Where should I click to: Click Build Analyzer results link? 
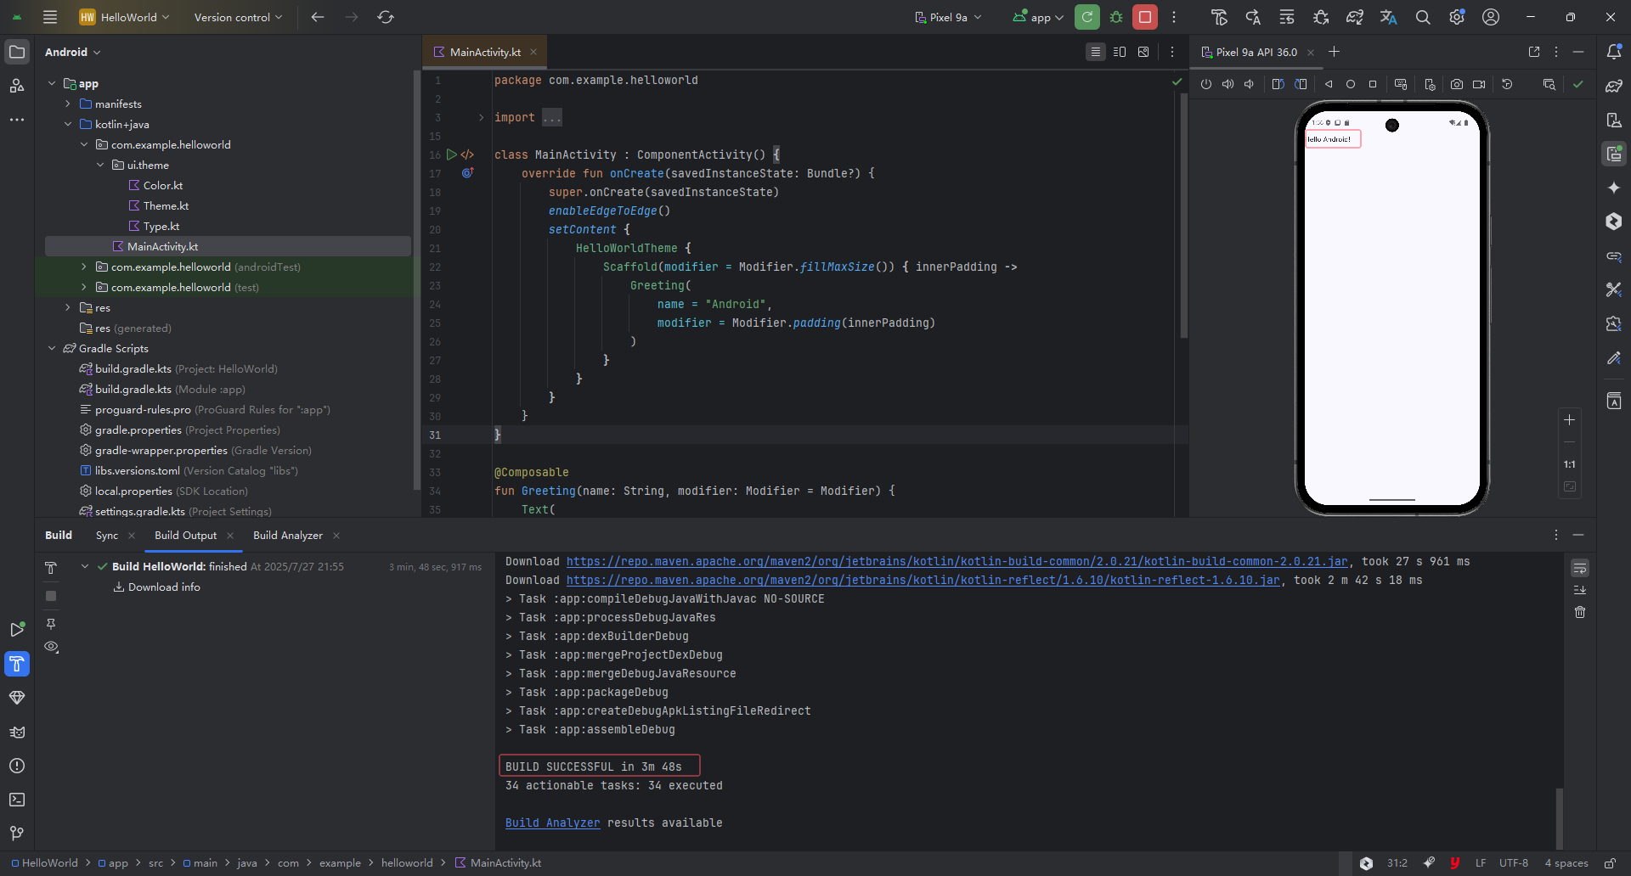pyautogui.click(x=552, y=823)
